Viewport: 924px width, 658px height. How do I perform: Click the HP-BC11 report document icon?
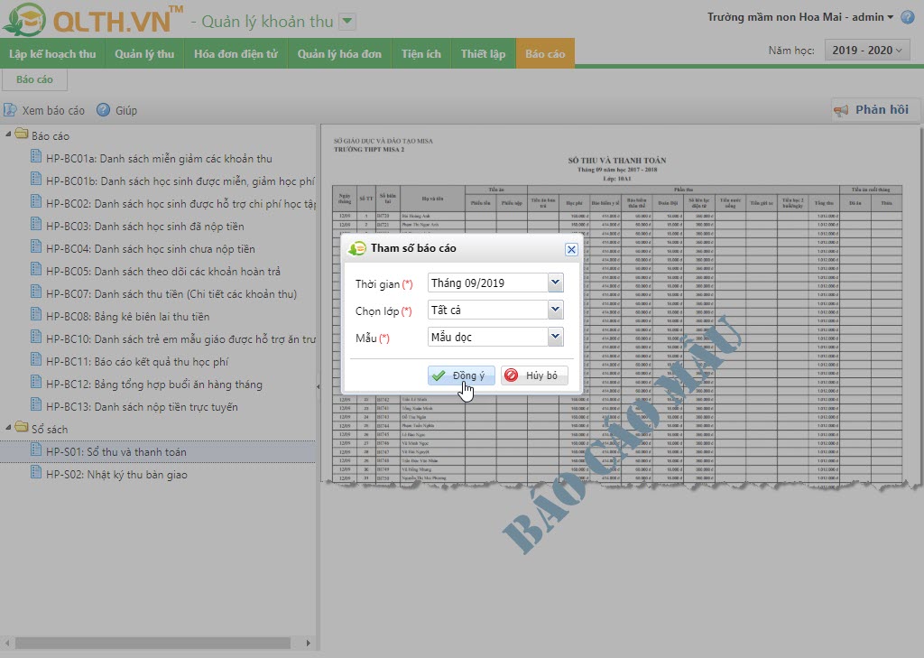coord(36,359)
